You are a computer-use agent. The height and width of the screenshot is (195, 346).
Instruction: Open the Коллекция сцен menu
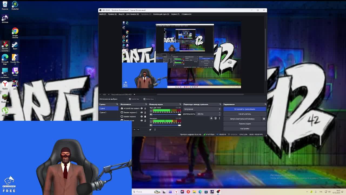coord(161,14)
